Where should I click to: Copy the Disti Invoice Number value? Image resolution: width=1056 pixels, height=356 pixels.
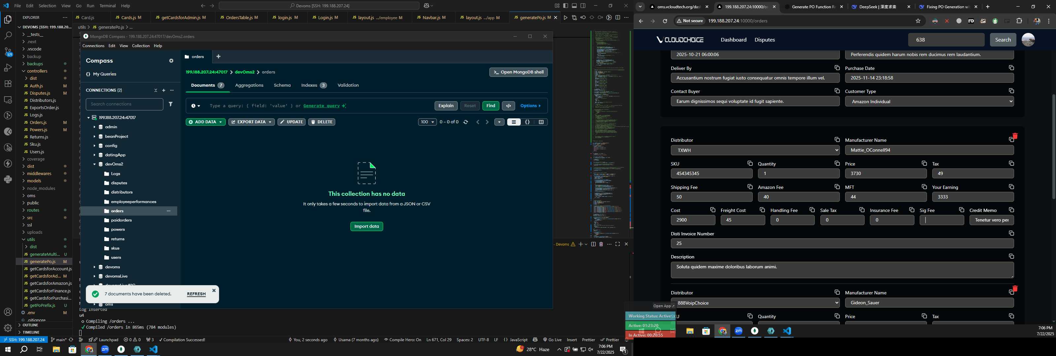pyautogui.click(x=1011, y=233)
